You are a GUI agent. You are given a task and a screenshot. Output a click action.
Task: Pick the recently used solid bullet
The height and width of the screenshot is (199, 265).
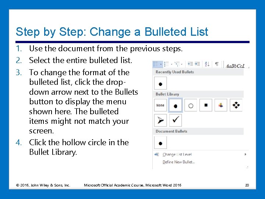(160, 83)
